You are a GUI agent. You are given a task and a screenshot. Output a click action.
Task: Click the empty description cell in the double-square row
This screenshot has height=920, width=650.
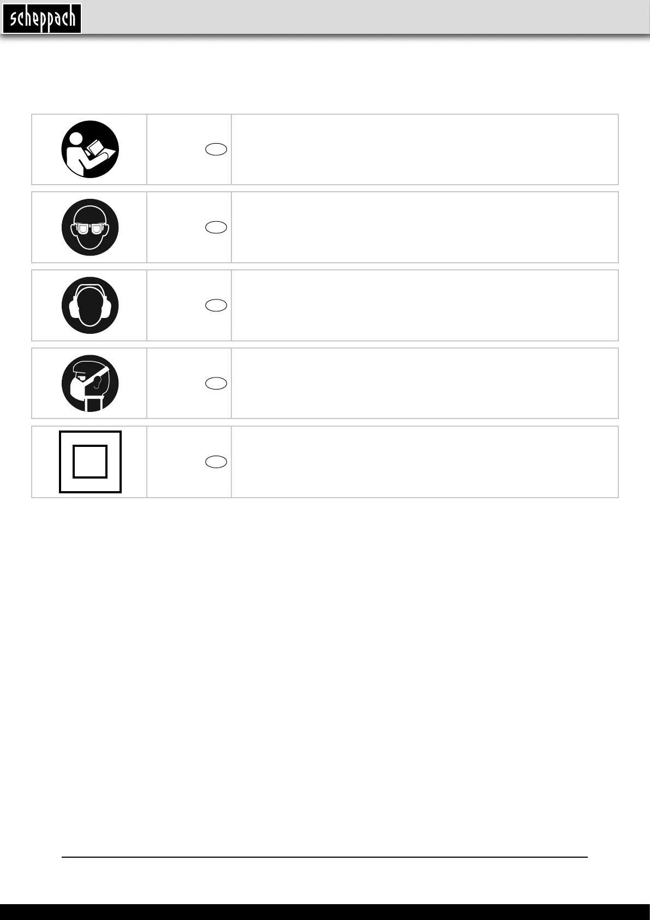click(425, 462)
